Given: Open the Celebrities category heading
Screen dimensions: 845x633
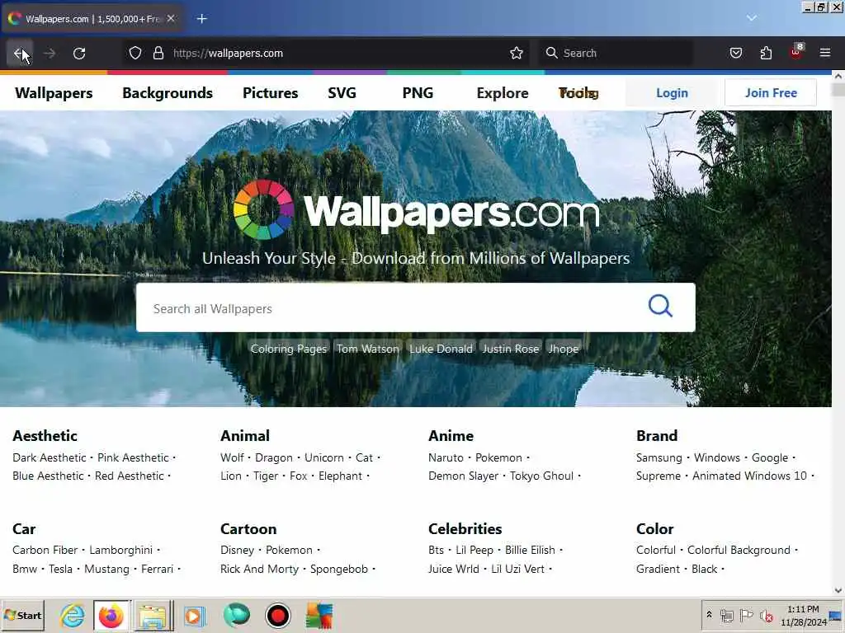Looking at the screenshot, I should [x=465, y=529].
